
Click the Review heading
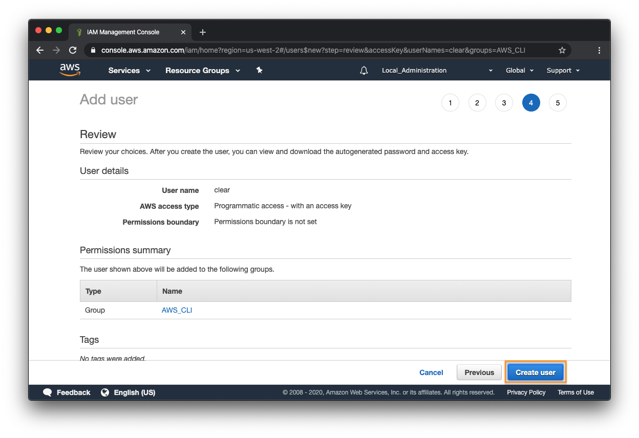pyautogui.click(x=98, y=135)
